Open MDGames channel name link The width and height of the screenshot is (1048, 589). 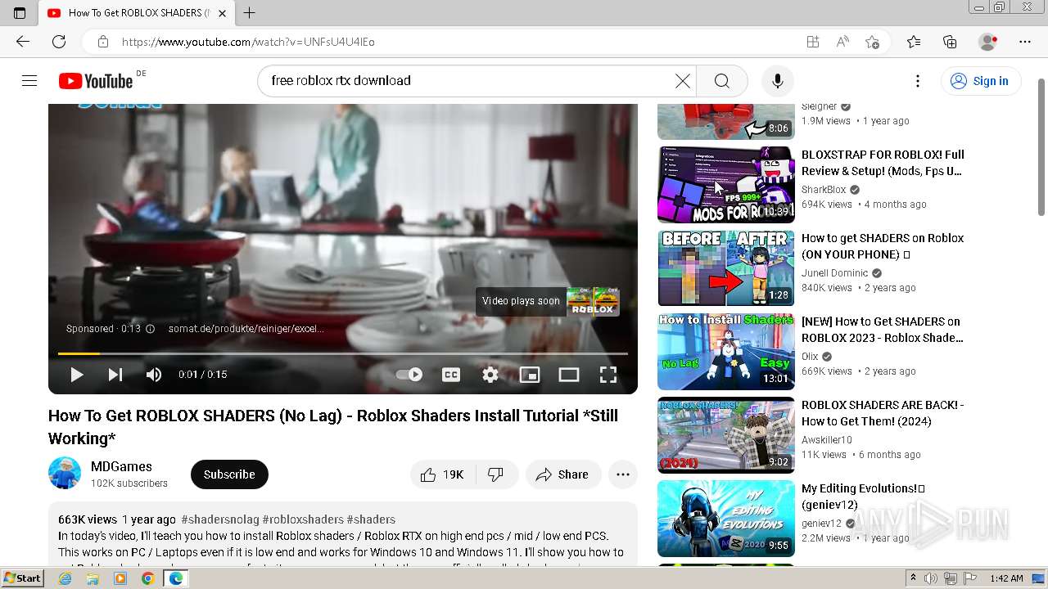click(x=121, y=466)
